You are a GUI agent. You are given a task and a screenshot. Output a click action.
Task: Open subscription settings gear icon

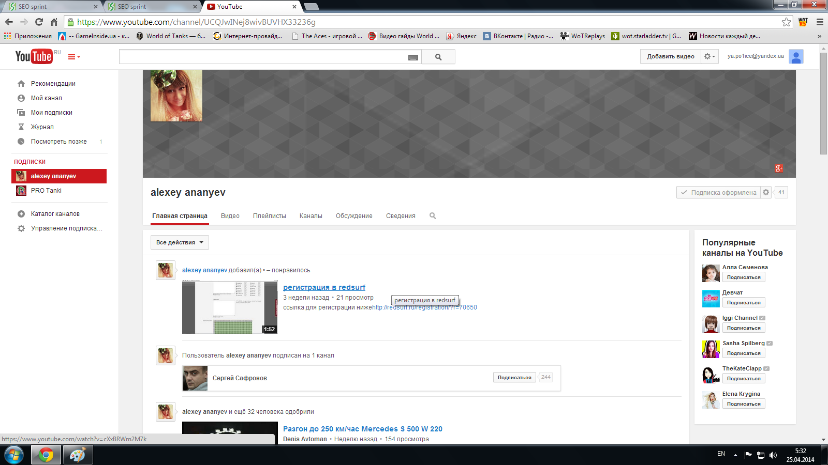point(766,192)
